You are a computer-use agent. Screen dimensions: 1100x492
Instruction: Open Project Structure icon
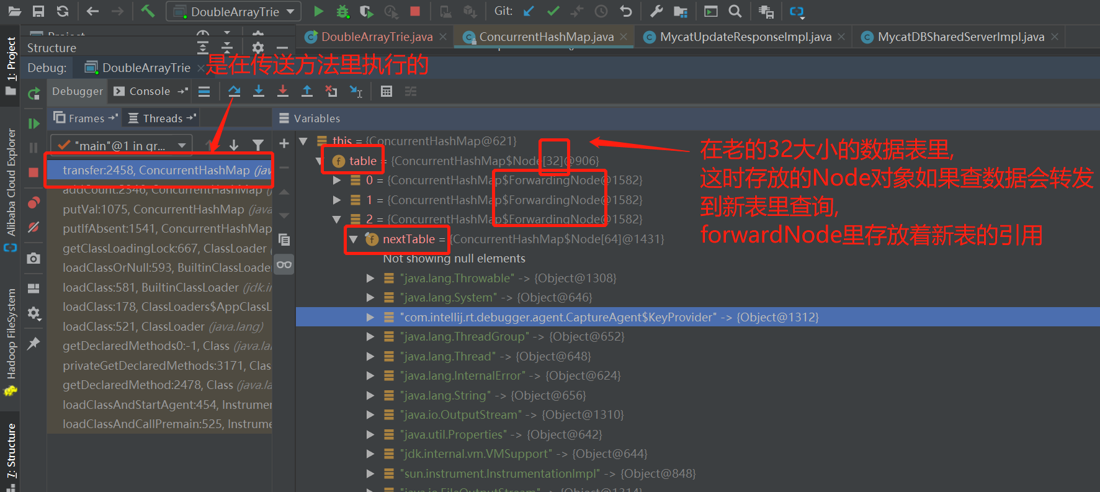[x=681, y=11]
